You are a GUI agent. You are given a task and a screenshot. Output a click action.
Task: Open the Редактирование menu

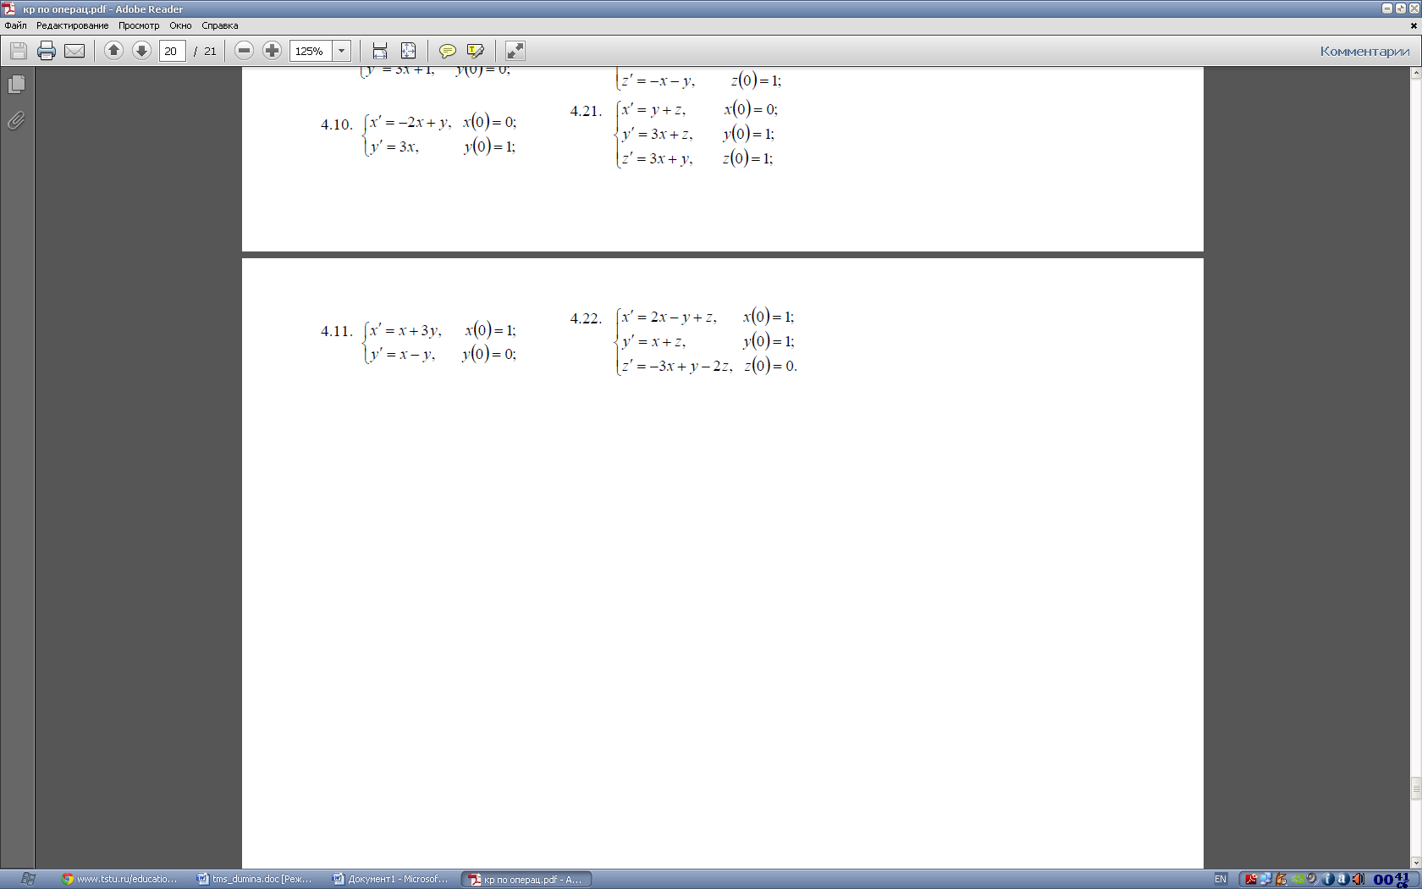(x=72, y=25)
